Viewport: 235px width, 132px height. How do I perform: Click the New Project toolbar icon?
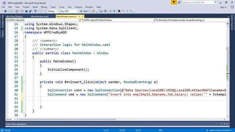point(17,11)
